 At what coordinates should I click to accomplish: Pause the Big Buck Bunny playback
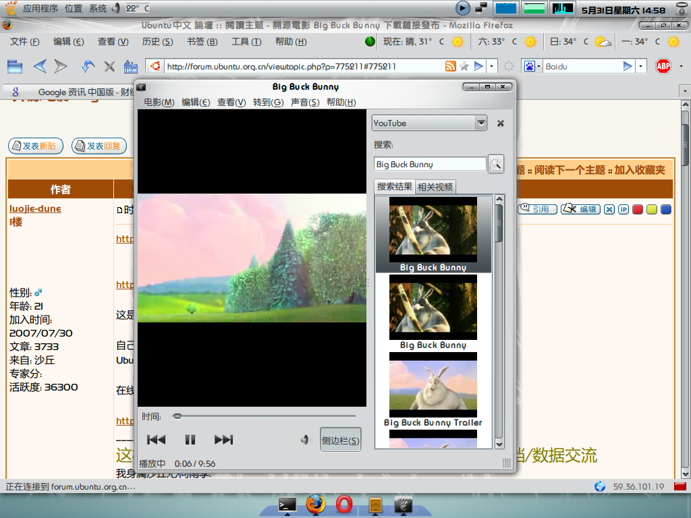190,440
